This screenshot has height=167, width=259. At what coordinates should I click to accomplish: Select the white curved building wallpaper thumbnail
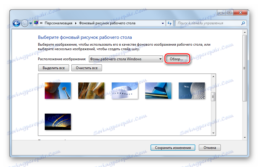coord(125,90)
